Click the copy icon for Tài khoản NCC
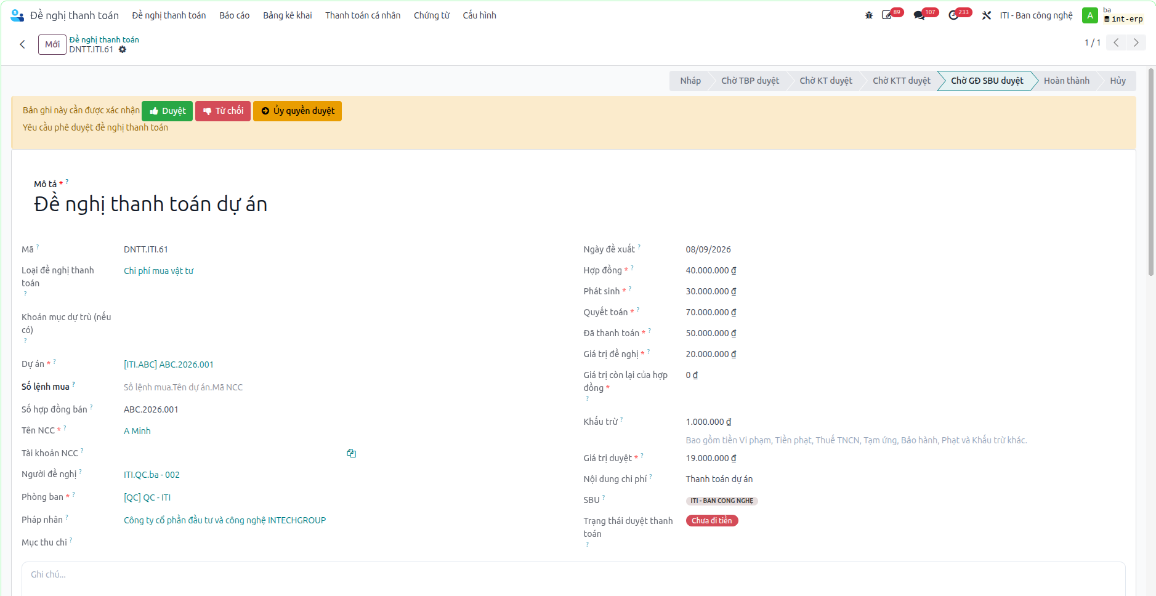 pyautogui.click(x=352, y=453)
